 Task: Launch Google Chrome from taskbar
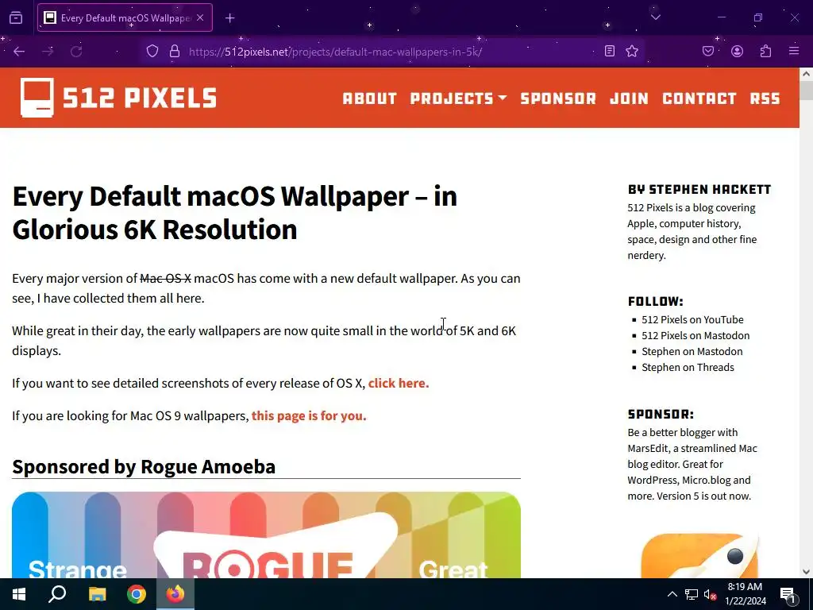coord(137,594)
